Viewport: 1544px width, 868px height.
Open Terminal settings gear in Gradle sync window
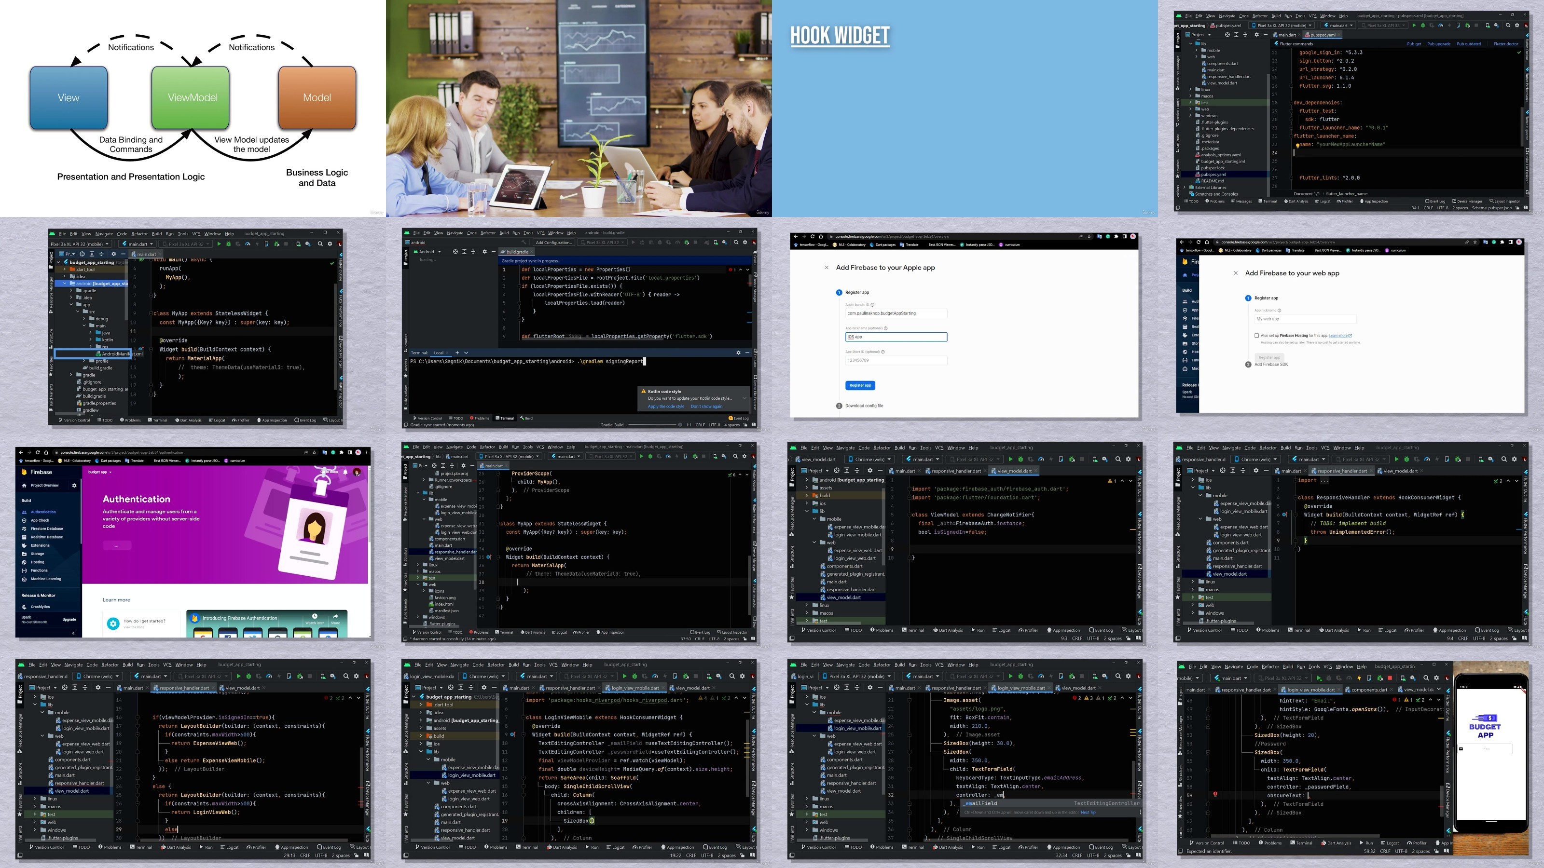point(738,352)
